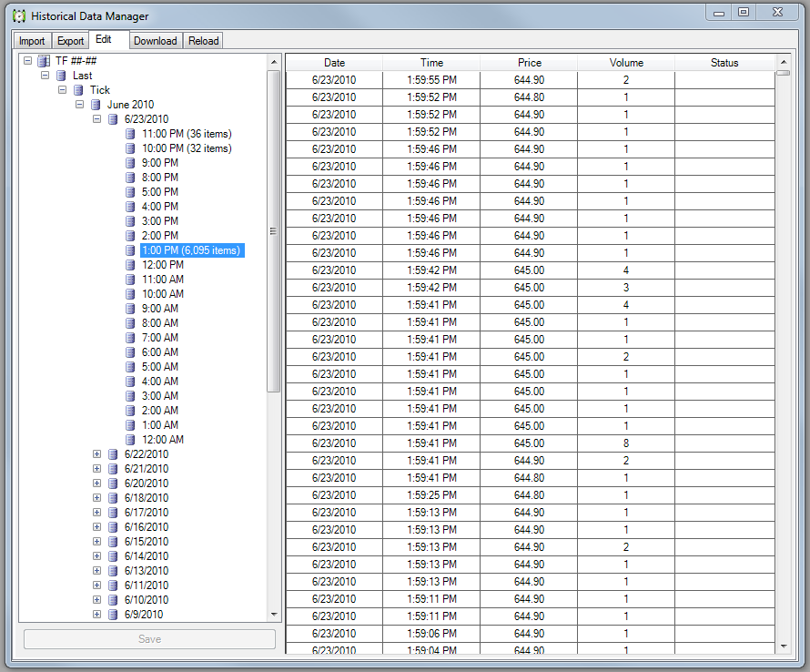Viewport: 810px width, 672px height.
Task: Sort by the Price column header
Action: (x=530, y=63)
